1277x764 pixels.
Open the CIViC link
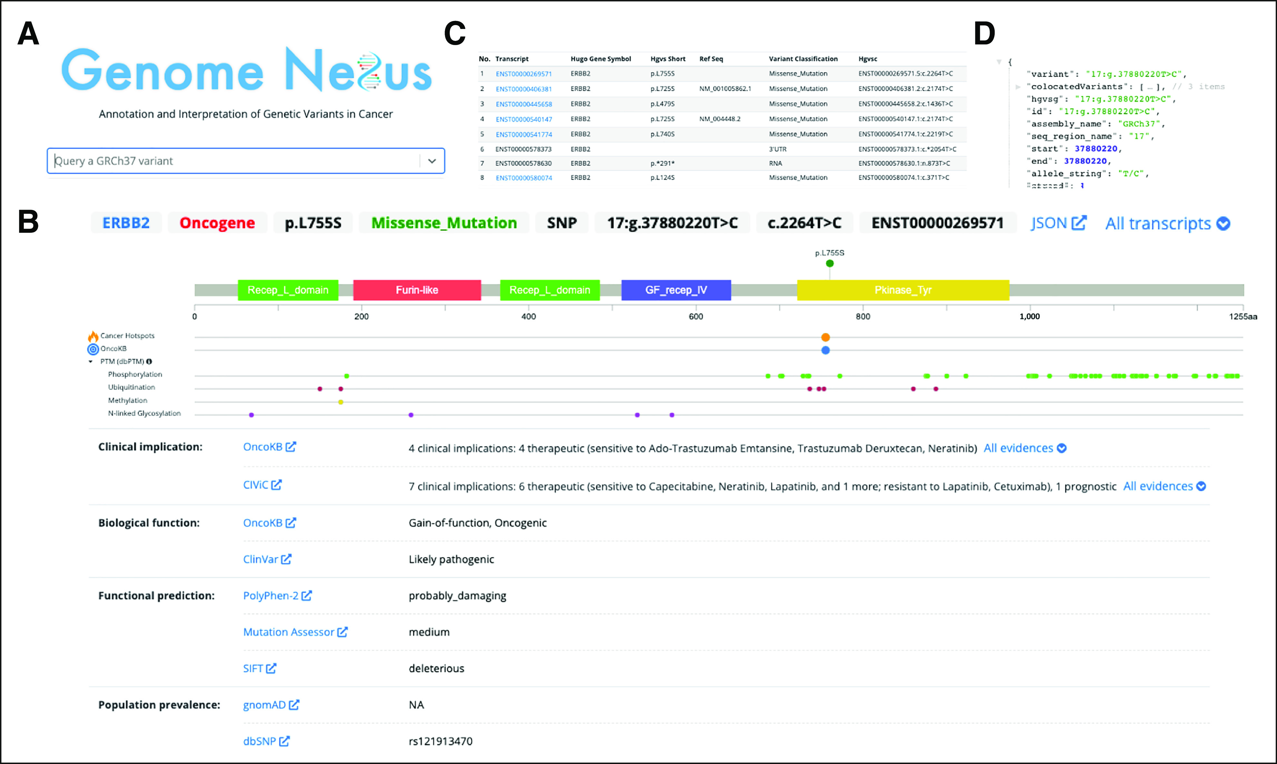click(256, 485)
